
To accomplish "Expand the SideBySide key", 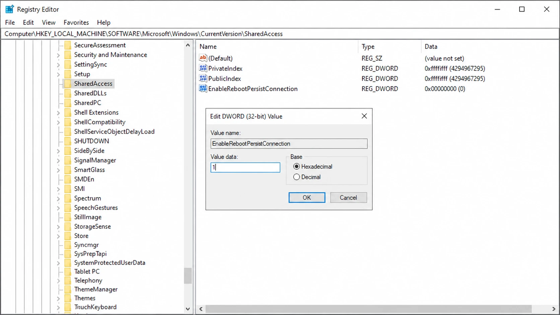I will (58, 151).
